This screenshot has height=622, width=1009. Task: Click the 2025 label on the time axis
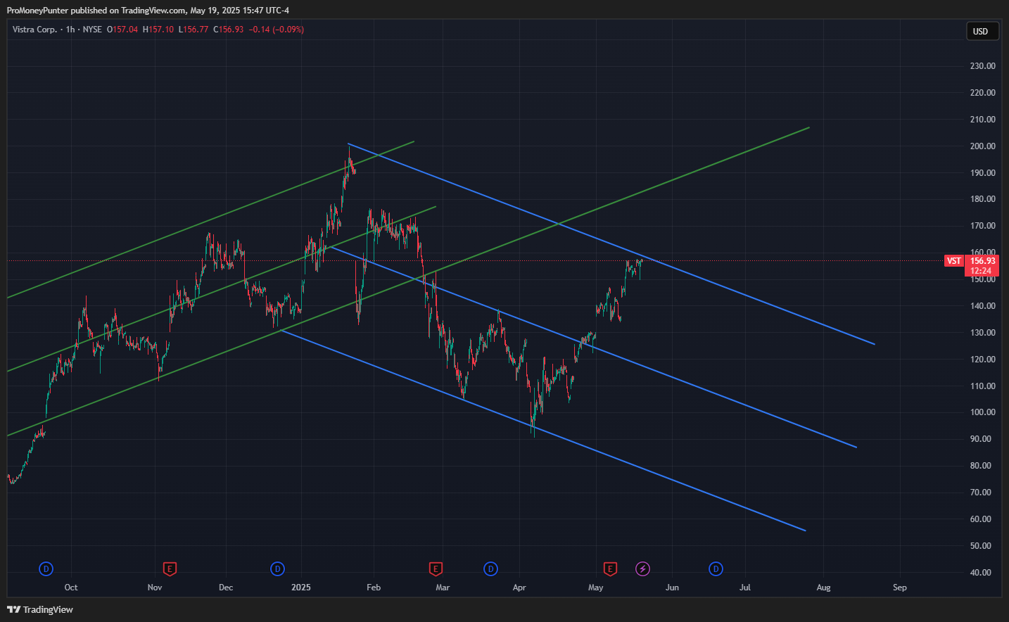pos(301,588)
